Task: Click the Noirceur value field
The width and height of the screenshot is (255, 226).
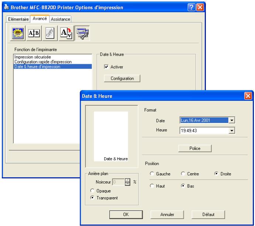Action: coord(118,182)
